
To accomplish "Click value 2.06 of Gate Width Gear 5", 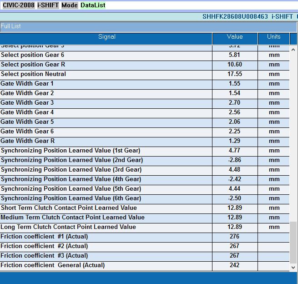I will click(234, 122).
